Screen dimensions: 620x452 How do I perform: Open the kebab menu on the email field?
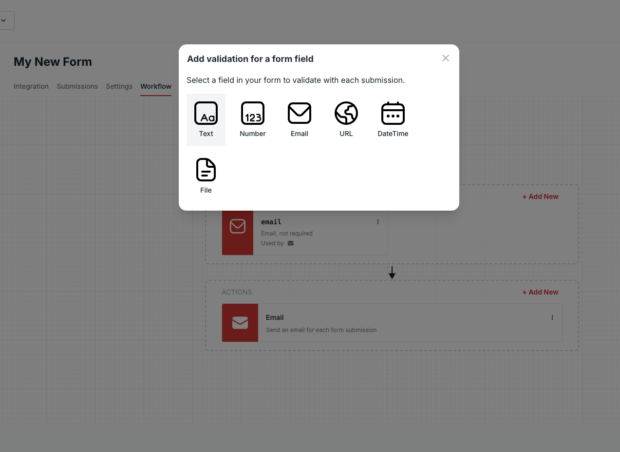click(377, 221)
